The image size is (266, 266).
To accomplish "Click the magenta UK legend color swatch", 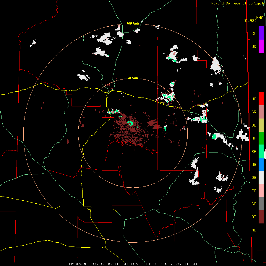I will point(261,46).
